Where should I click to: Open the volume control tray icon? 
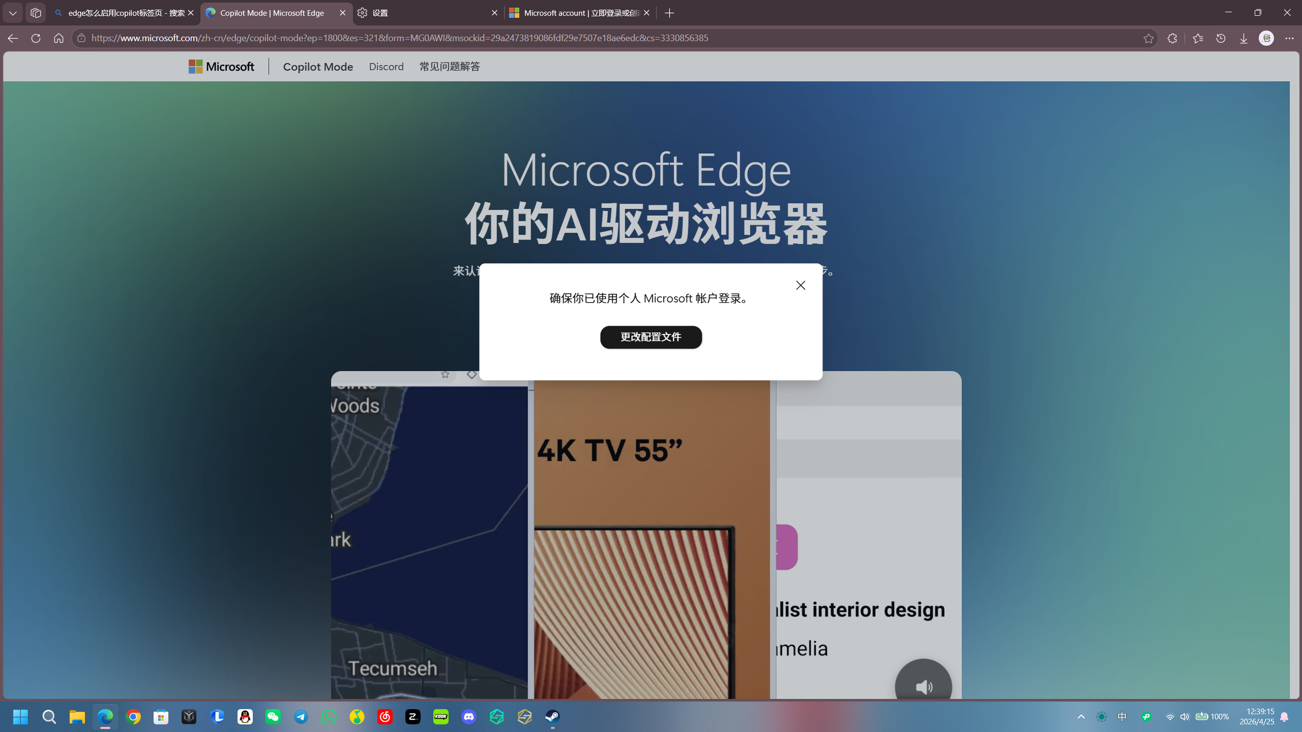[x=1185, y=717]
